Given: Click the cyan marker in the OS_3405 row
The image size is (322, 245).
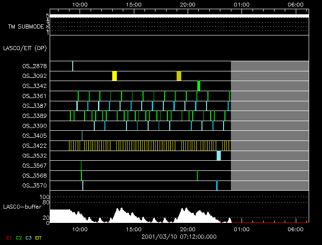Looking at the screenshot, I should coord(82,135).
